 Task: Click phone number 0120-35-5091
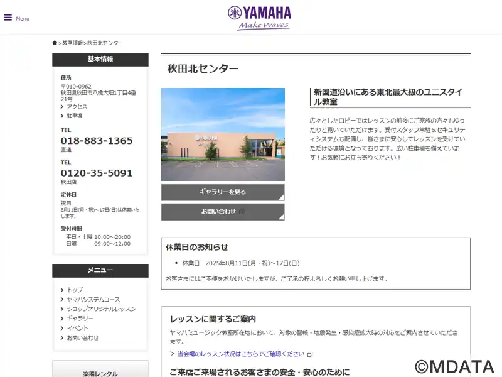click(x=97, y=173)
